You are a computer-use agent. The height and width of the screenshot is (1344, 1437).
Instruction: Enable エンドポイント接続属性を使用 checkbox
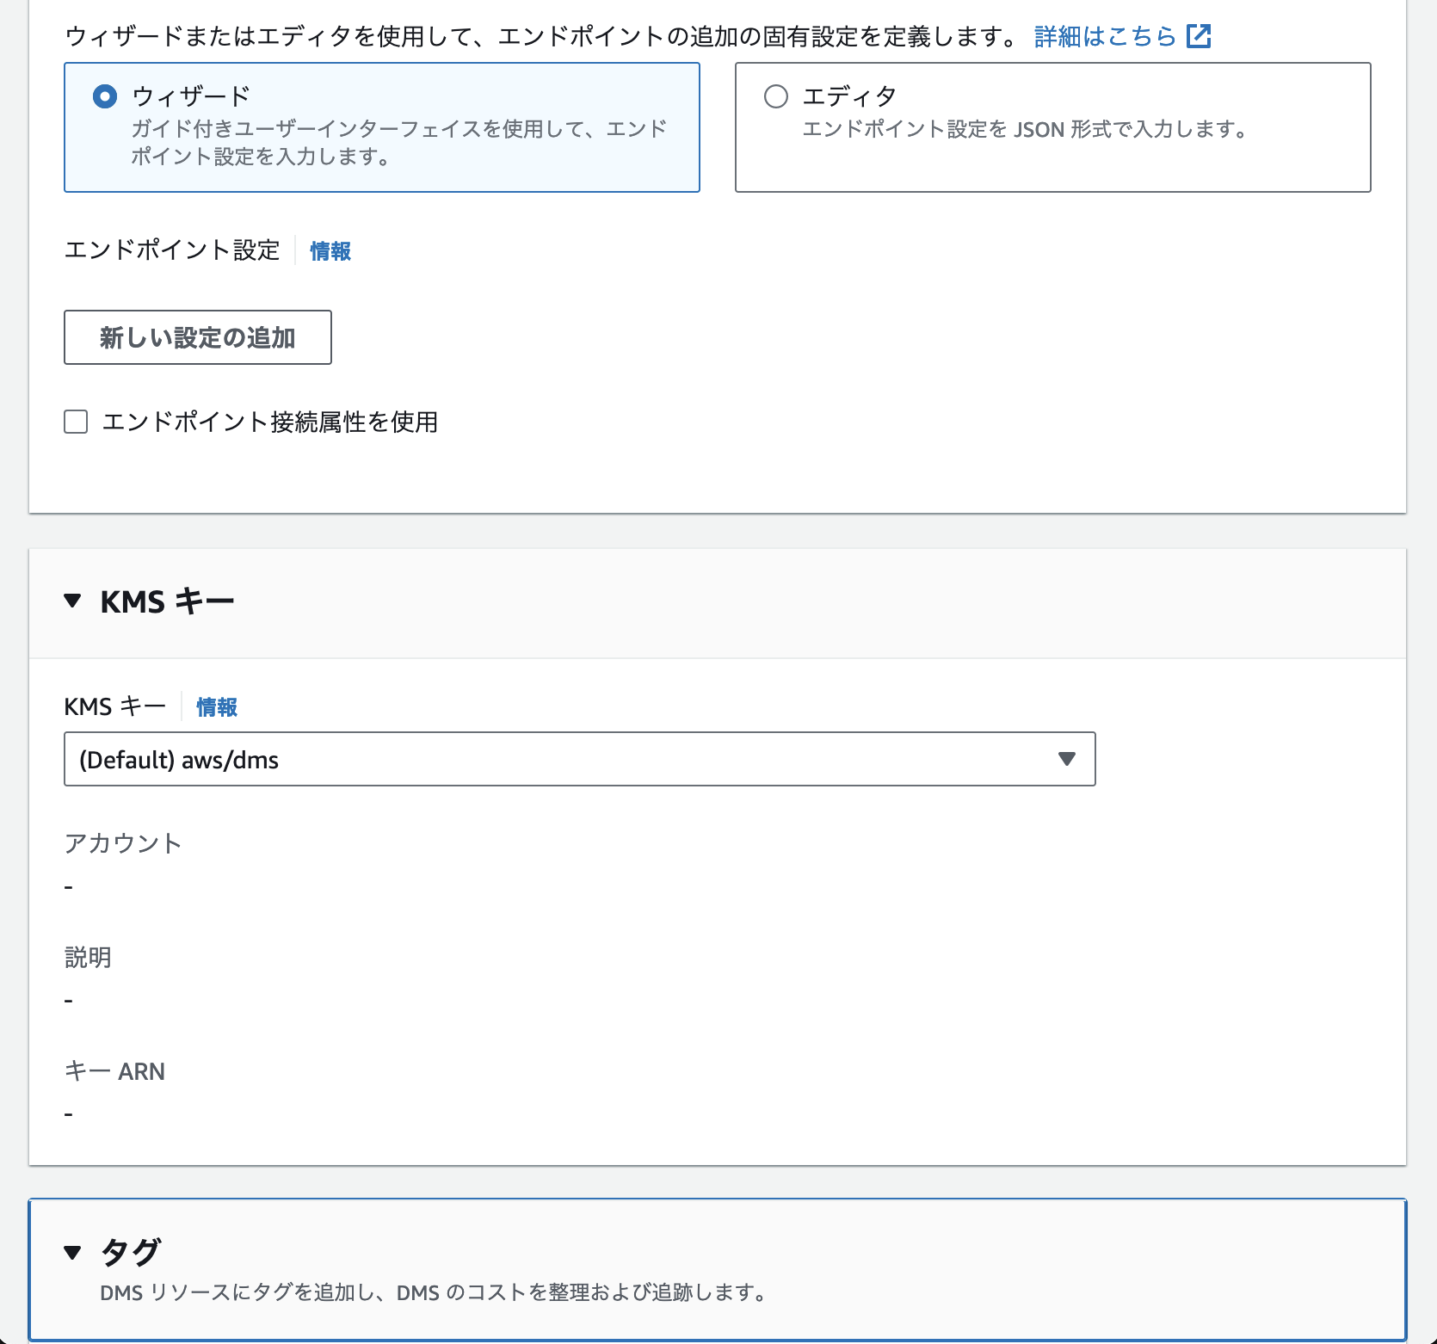(x=76, y=422)
